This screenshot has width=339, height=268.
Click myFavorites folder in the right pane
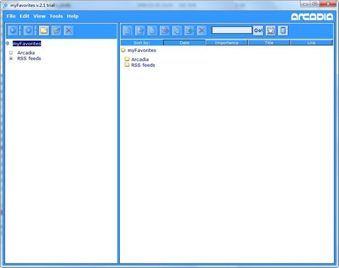(x=142, y=50)
